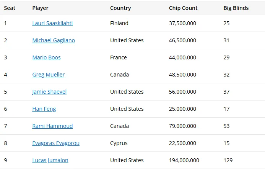
Task: Click the Mario Boos link
Action: click(x=47, y=57)
